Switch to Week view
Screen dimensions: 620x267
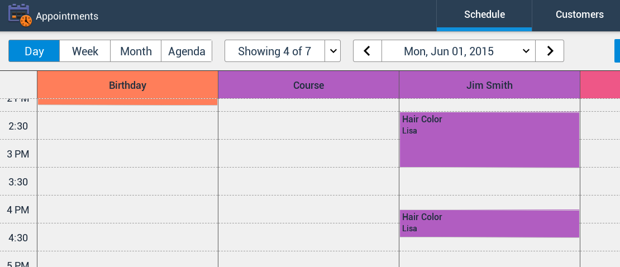click(85, 51)
